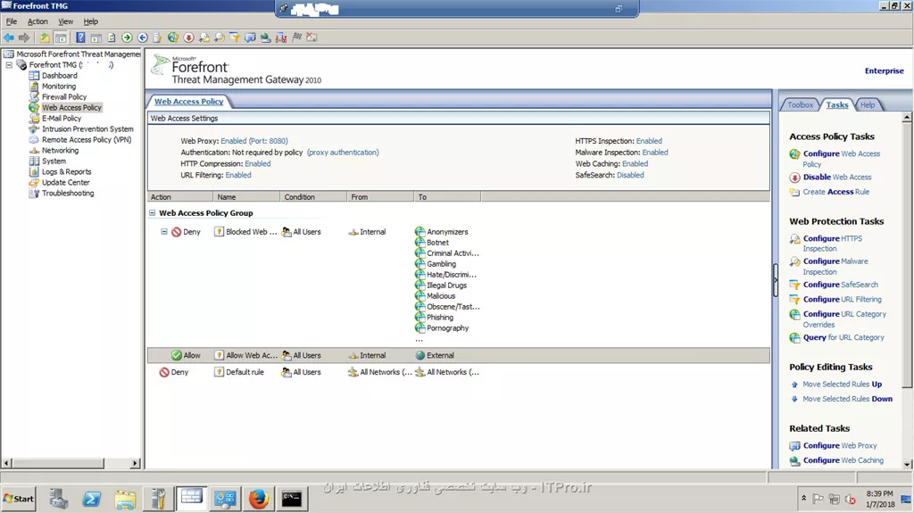Click URL Filtering Enabled link

(238, 176)
